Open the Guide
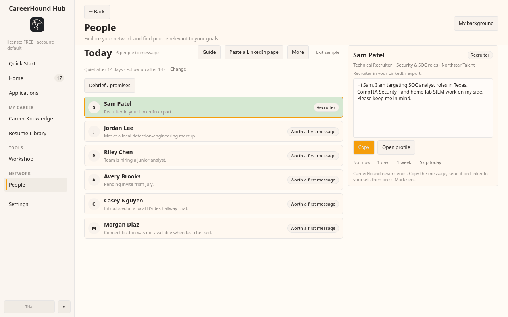The image size is (508, 317). click(209, 52)
